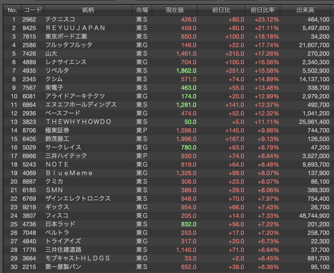
Task: Click the volume value 14,137,100
Action: (314, 79)
